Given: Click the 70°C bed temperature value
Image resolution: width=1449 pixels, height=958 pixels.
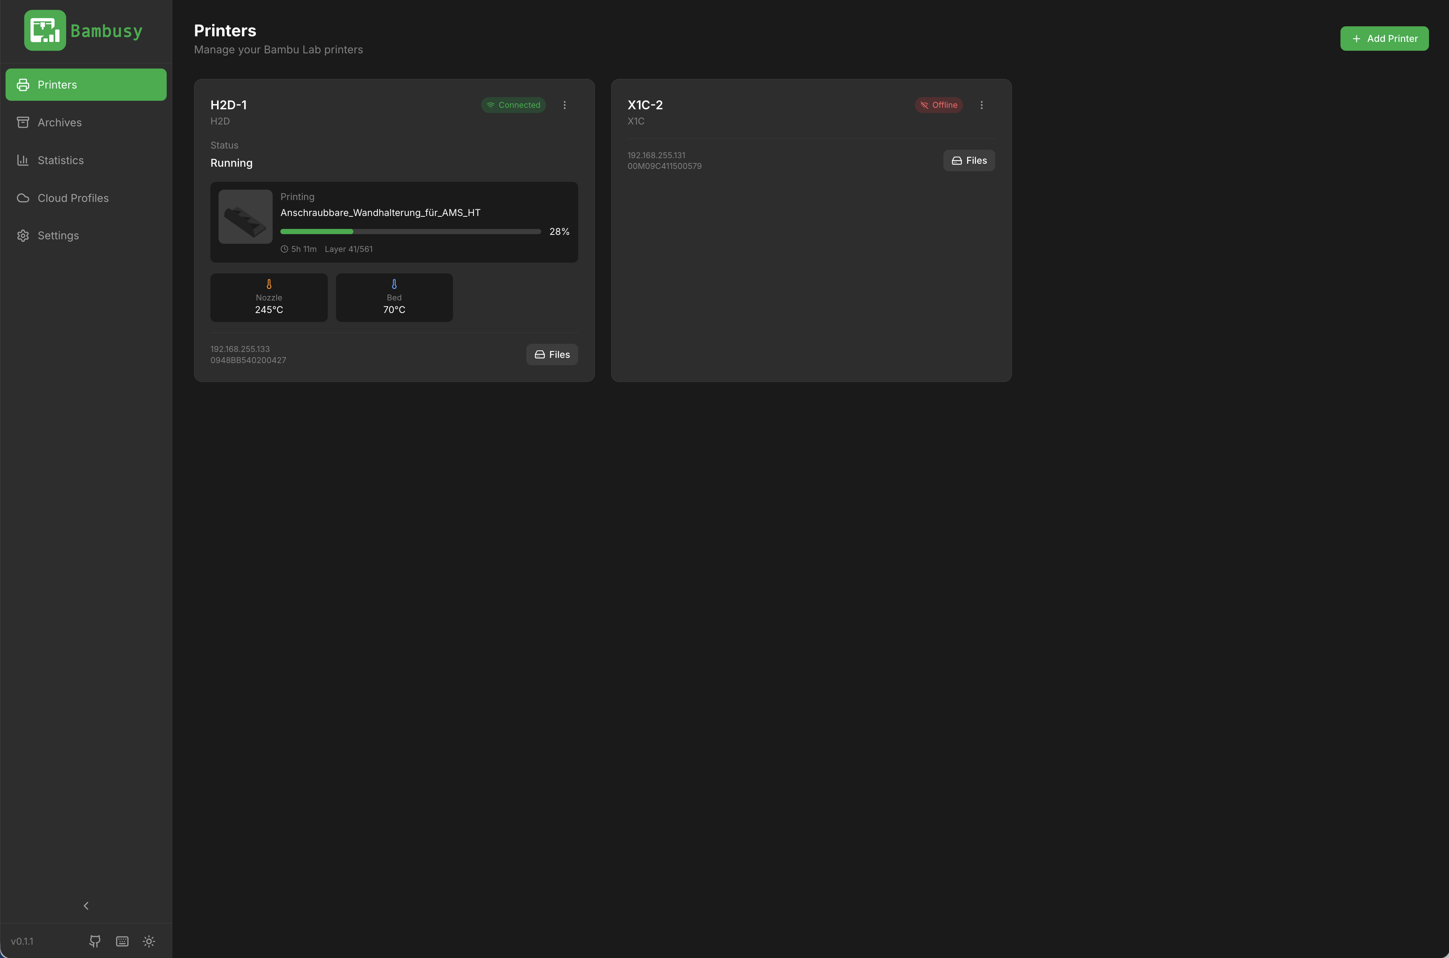Looking at the screenshot, I should (394, 310).
